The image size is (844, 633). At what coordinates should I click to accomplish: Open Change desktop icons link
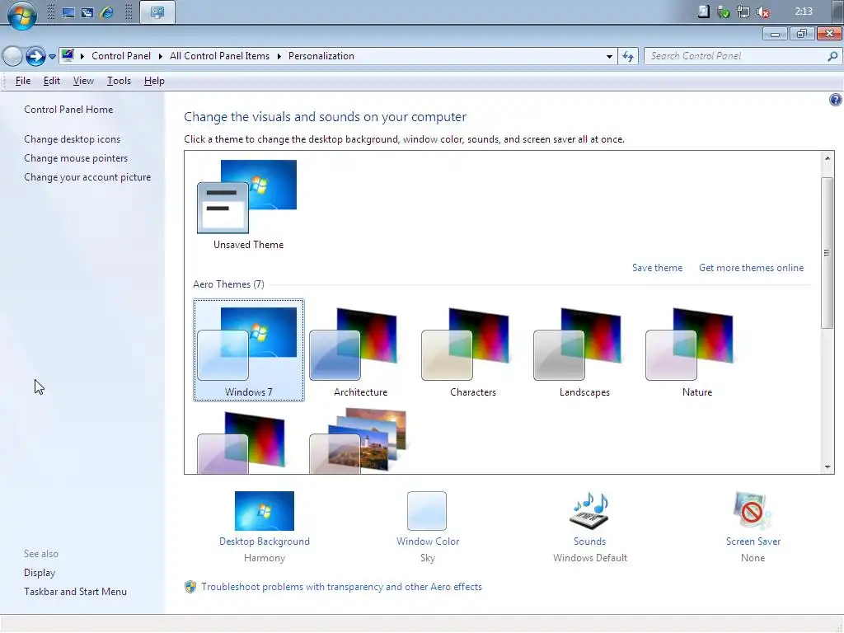pyautogui.click(x=73, y=138)
